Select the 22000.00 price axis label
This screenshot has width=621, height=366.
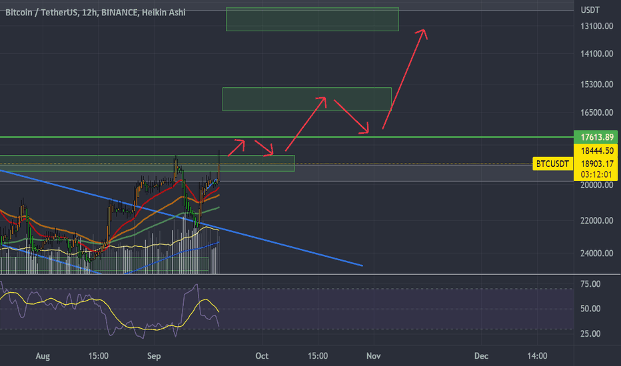tap(596, 221)
